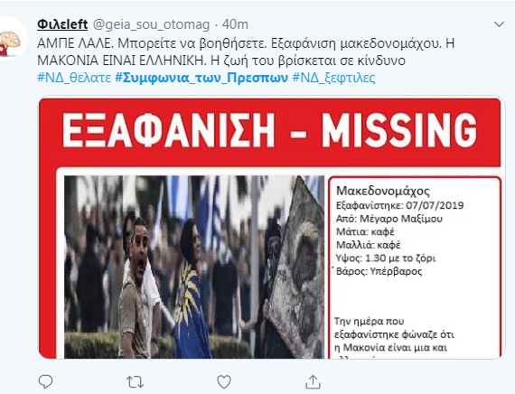Screen dimensions: 515x394
Task: Click the Vergina sun flag in photo
Action: point(190,312)
